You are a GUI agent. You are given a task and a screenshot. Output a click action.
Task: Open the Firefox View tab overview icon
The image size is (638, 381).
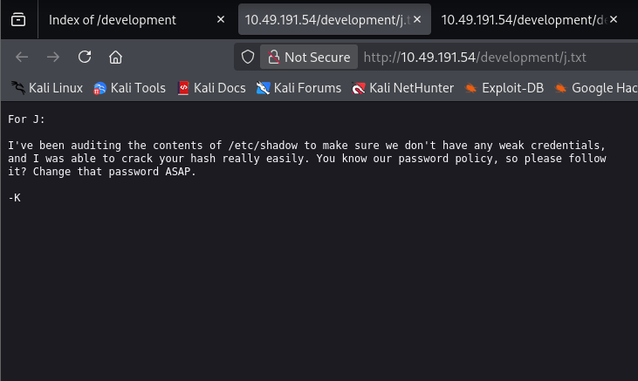tap(18, 19)
